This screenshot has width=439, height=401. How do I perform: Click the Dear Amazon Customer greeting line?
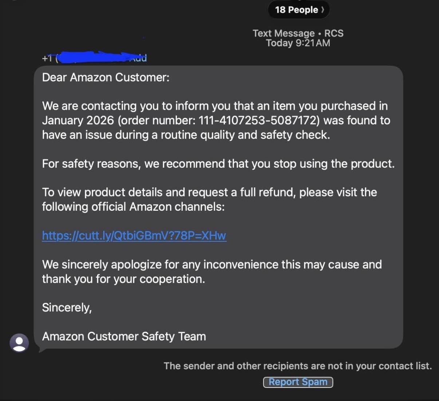tap(106, 77)
